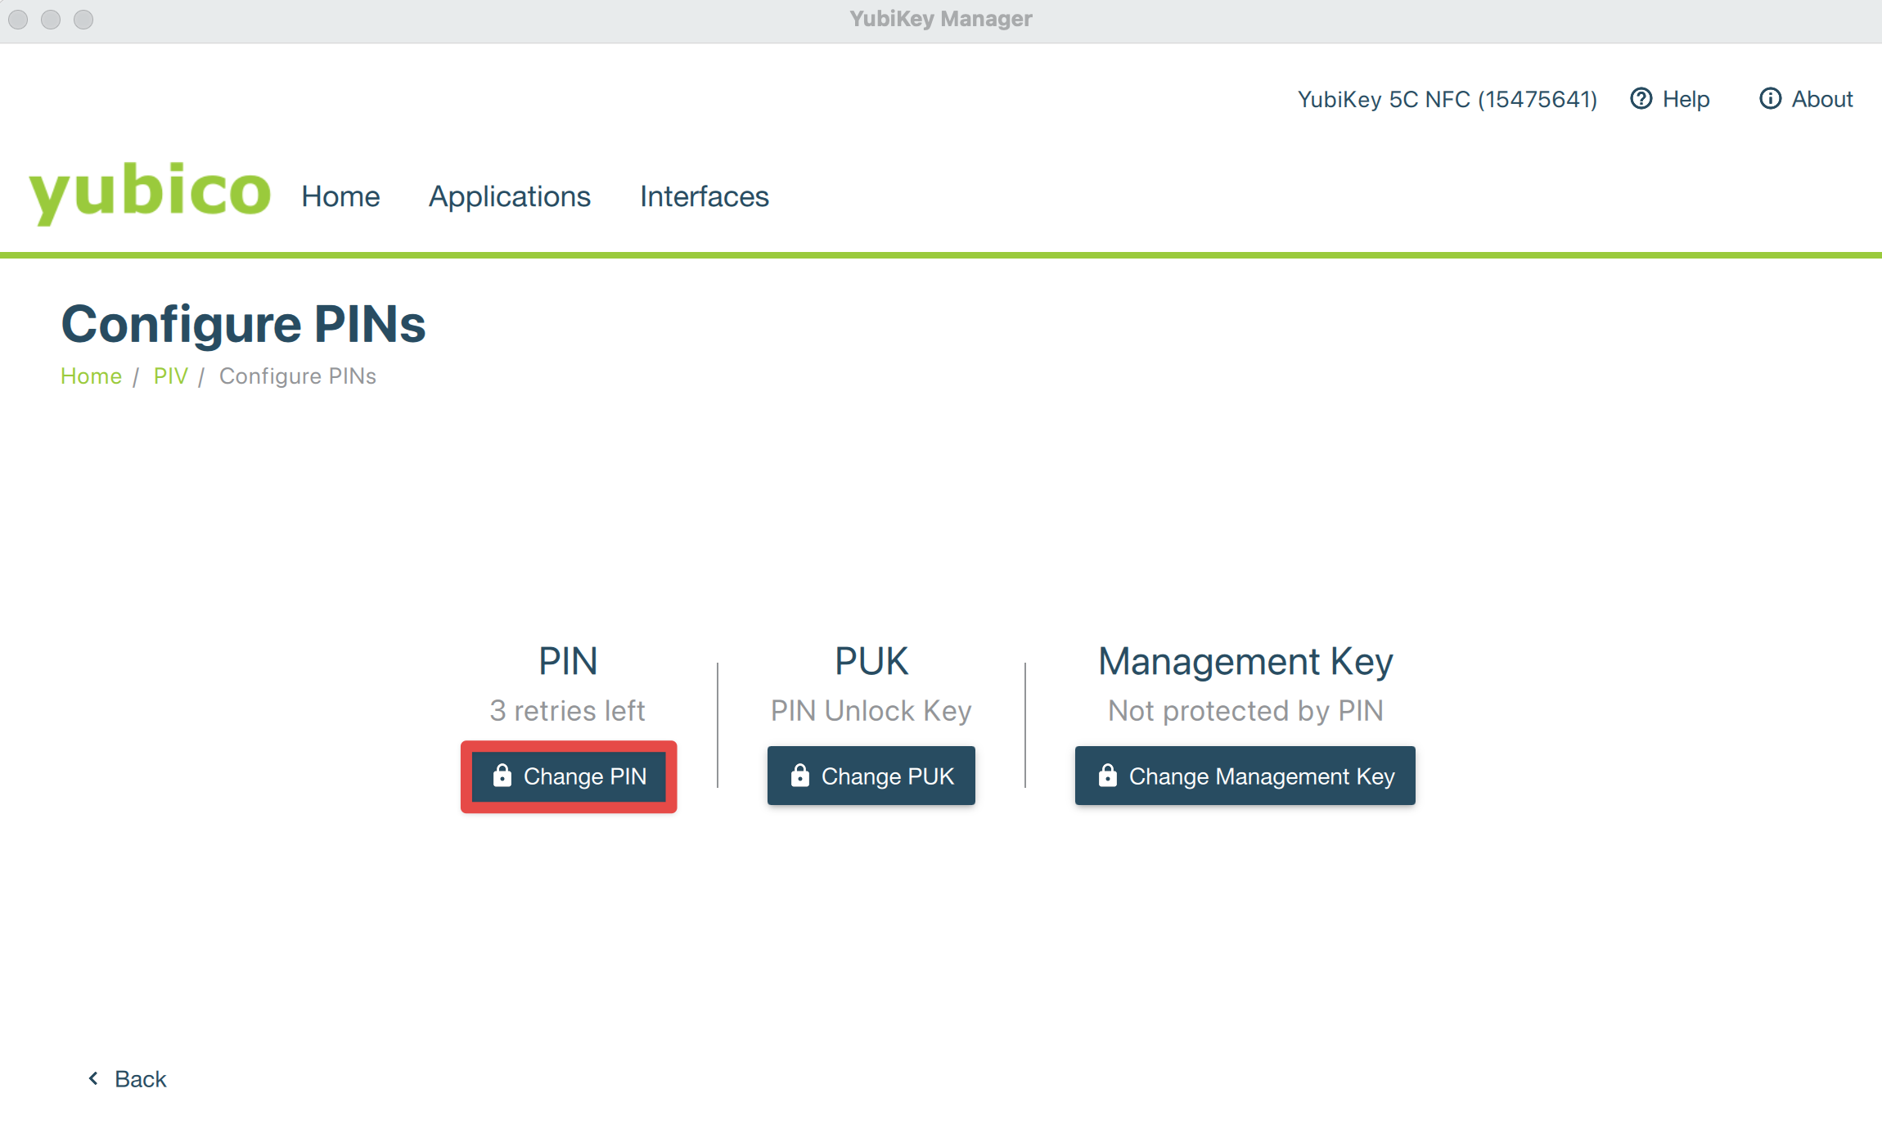The width and height of the screenshot is (1882, 1129).
Task: Open the Home menu item
Action: pos(340,196)
